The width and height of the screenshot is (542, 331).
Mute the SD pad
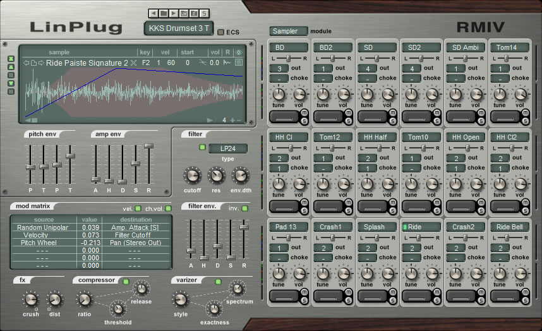(x=393, y=112)
